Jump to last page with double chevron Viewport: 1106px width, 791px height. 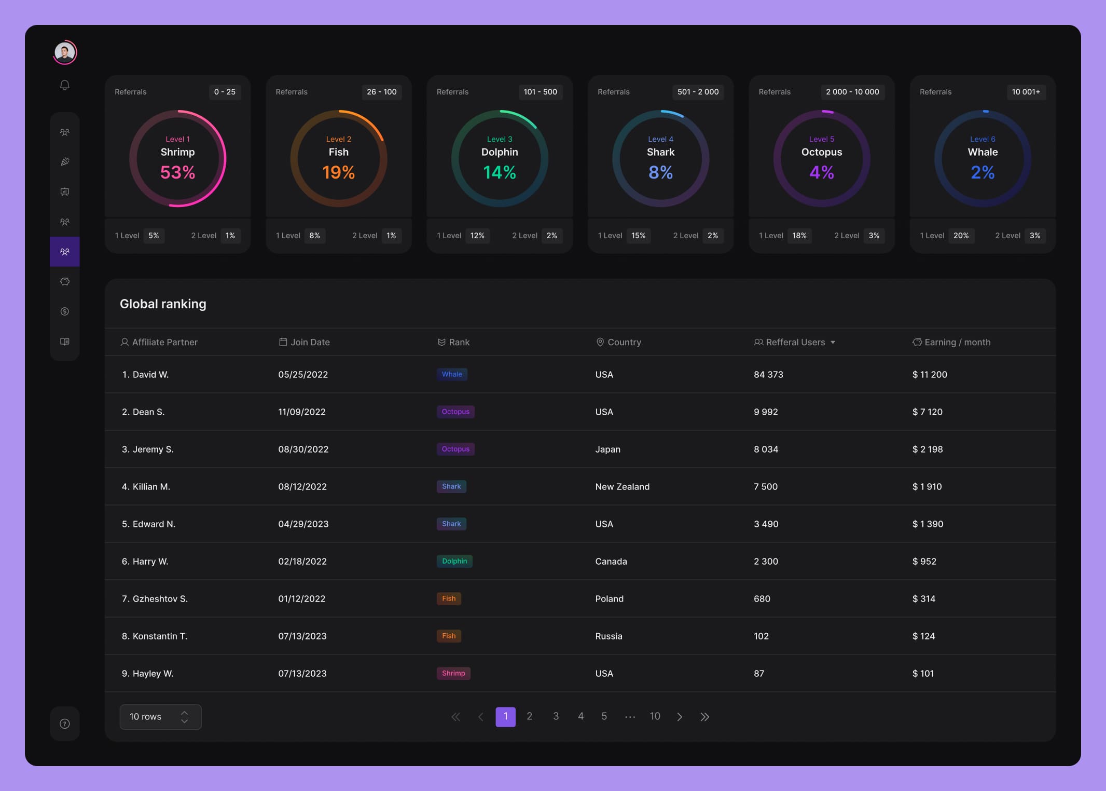tap(704, 717)
